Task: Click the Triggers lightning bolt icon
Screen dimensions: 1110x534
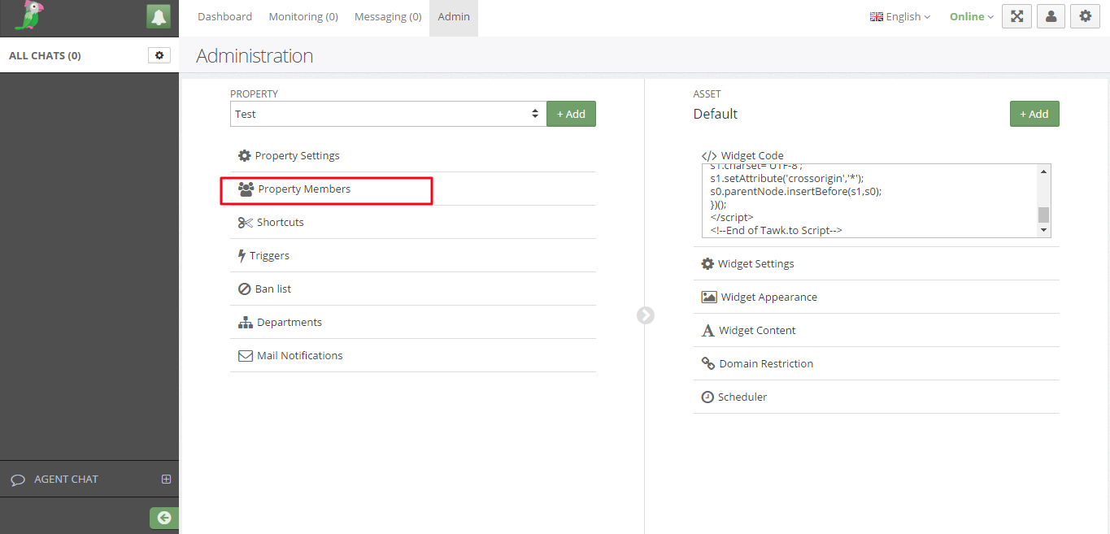Action: point(242,255)
